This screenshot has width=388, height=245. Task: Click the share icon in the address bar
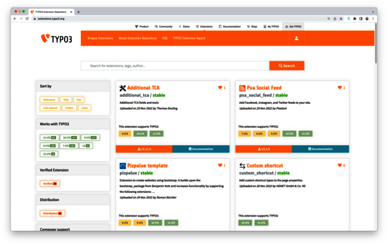click(335, 19)
